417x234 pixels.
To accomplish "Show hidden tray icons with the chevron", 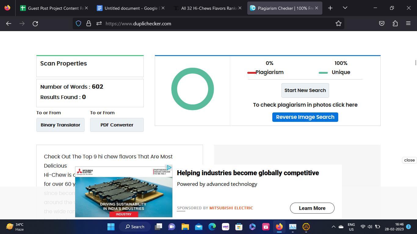I will 333,227.
